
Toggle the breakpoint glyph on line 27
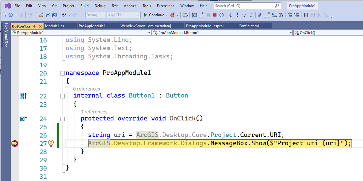14,143
